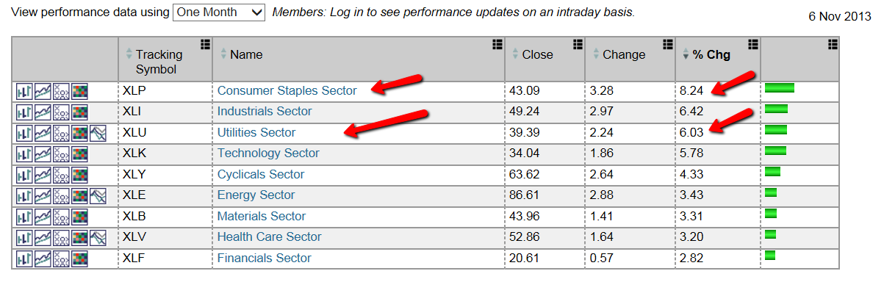
Task: Open Tracking Symbol column grid menu
Action: tap(204, 44)
